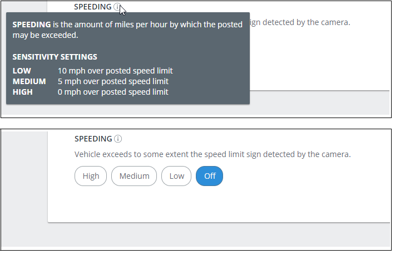The height and width of the screenshot is (254, 395).
Task: Click the HIGH label in the tooltip
Action: [x=23, y=92]
